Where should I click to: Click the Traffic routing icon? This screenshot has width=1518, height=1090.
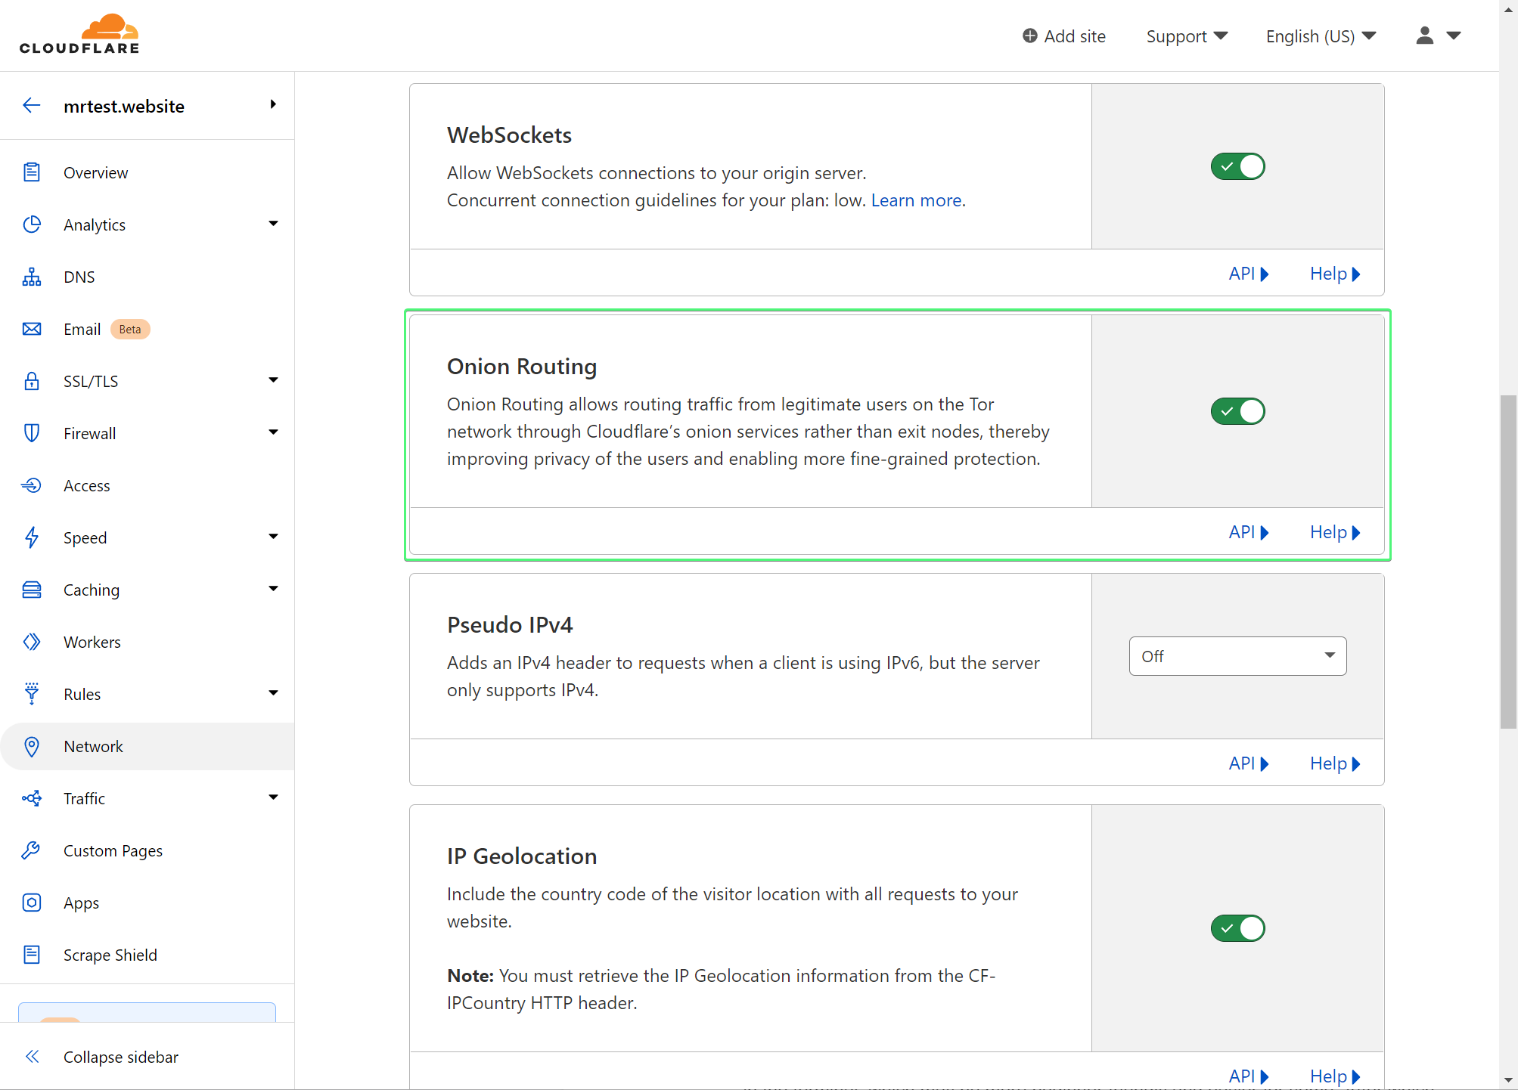click(x=32, y=798)
